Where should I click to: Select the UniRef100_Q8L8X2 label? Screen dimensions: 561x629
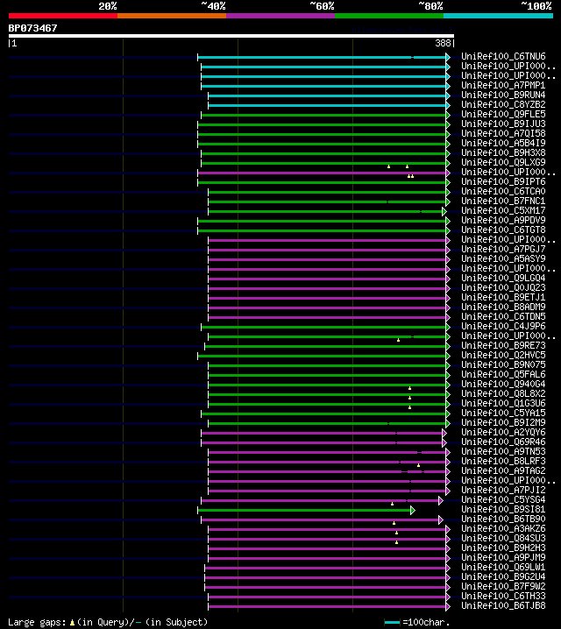pyautogui.click(x=503, y=393)
